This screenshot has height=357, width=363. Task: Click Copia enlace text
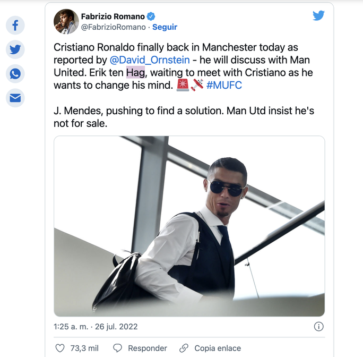point(218,348)
